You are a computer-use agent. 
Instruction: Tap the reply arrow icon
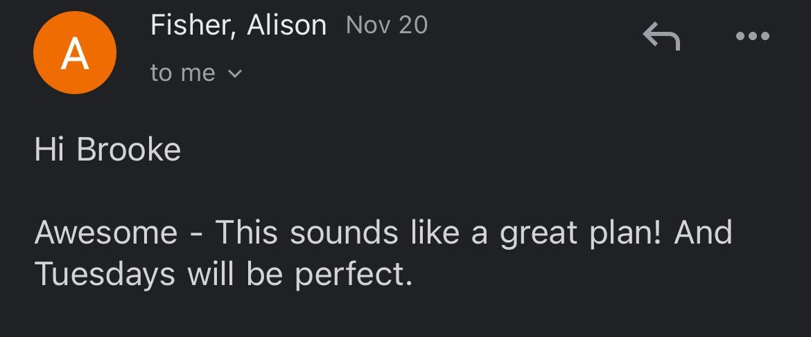(x=661, y=36)
